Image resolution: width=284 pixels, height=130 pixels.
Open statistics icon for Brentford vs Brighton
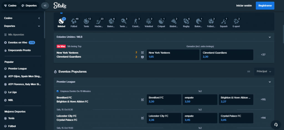142,100
